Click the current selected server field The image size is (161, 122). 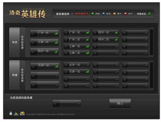[67, 103]
